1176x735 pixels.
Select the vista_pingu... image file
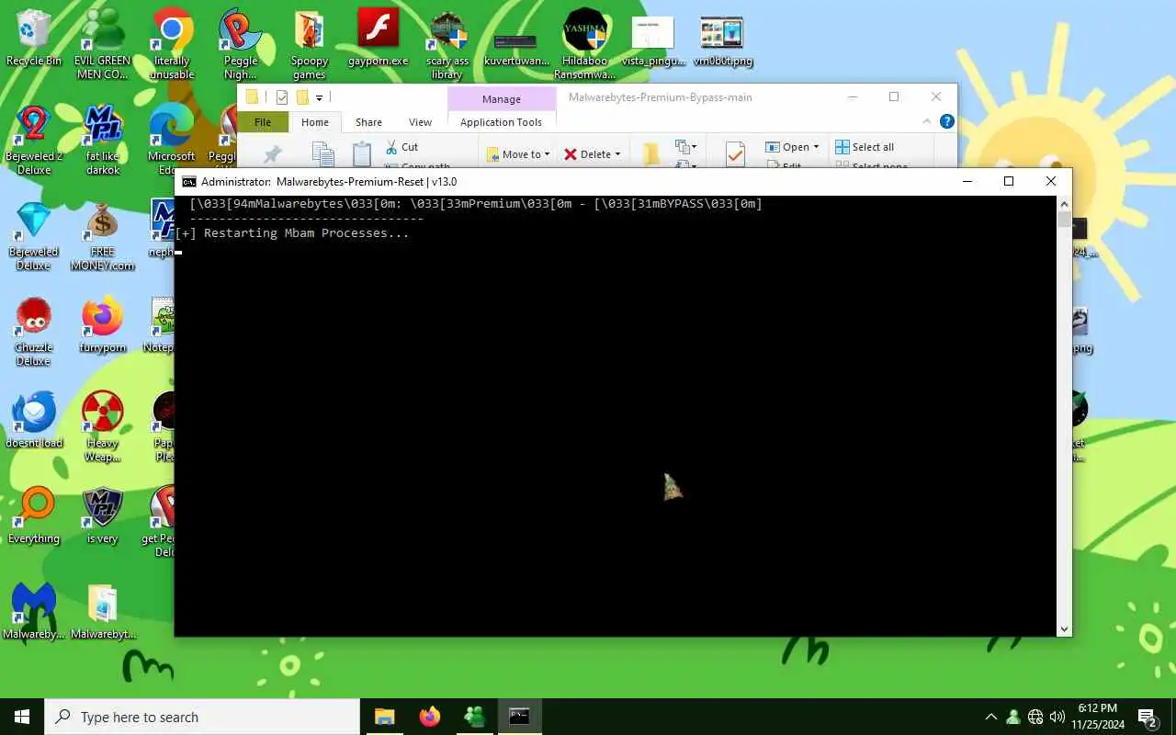point(653,41)
